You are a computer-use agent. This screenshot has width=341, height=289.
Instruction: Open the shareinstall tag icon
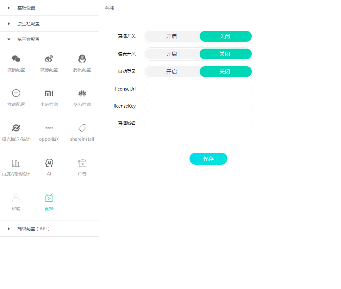click(82, 128)
